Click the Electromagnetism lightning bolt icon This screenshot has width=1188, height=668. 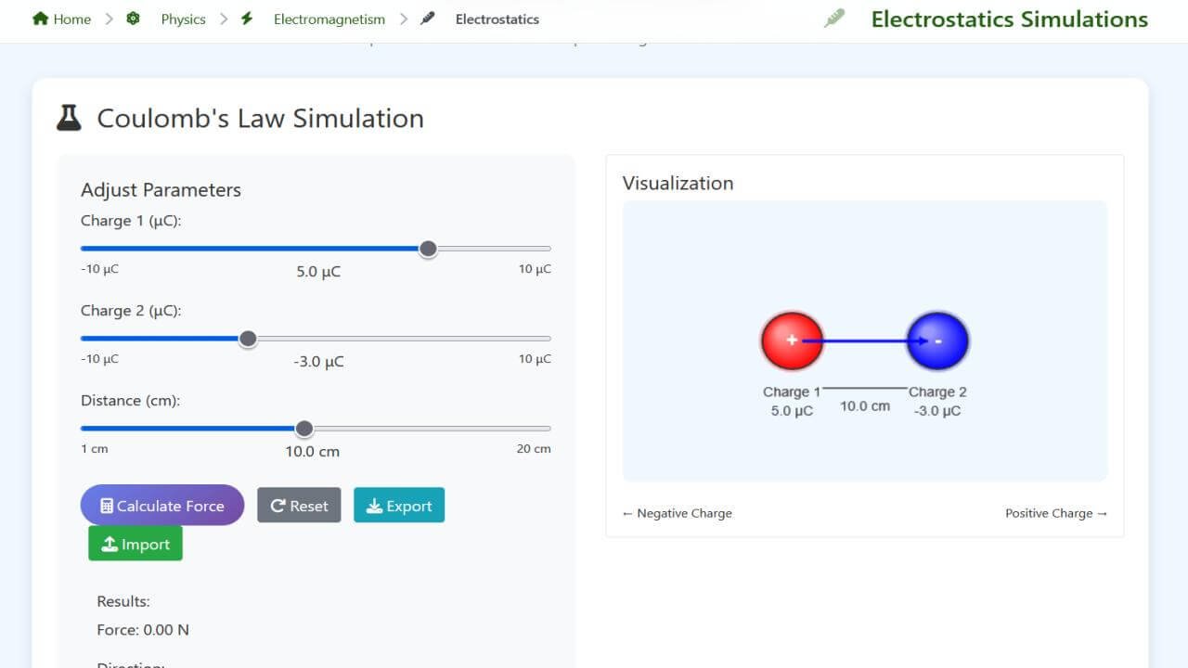tap(247, 19)
